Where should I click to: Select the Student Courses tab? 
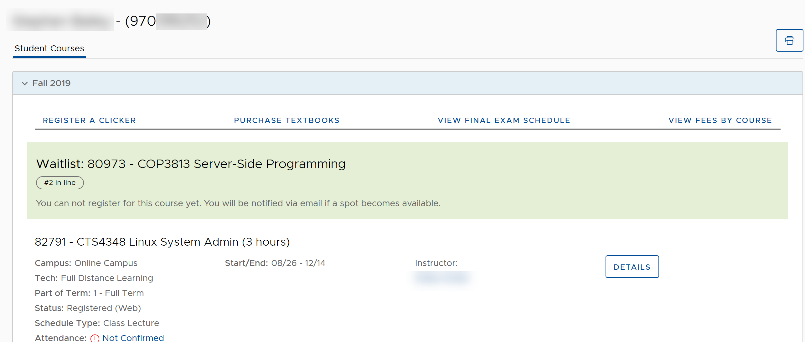pyautogui.click(x=49, y=48)
